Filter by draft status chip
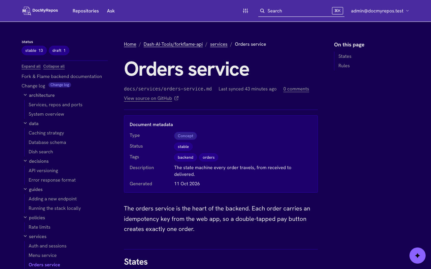Image resolution: width=431 pixels, height=269 pixels. 59,50
